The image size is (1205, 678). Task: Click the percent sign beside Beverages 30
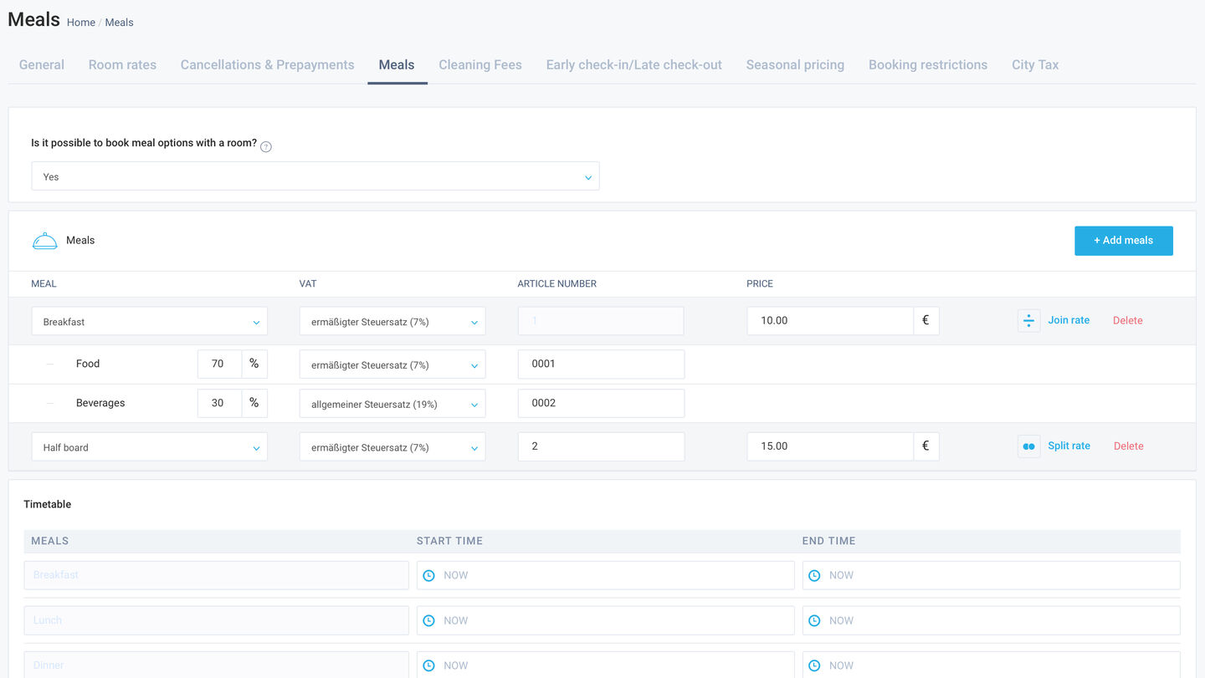point(254,403)
